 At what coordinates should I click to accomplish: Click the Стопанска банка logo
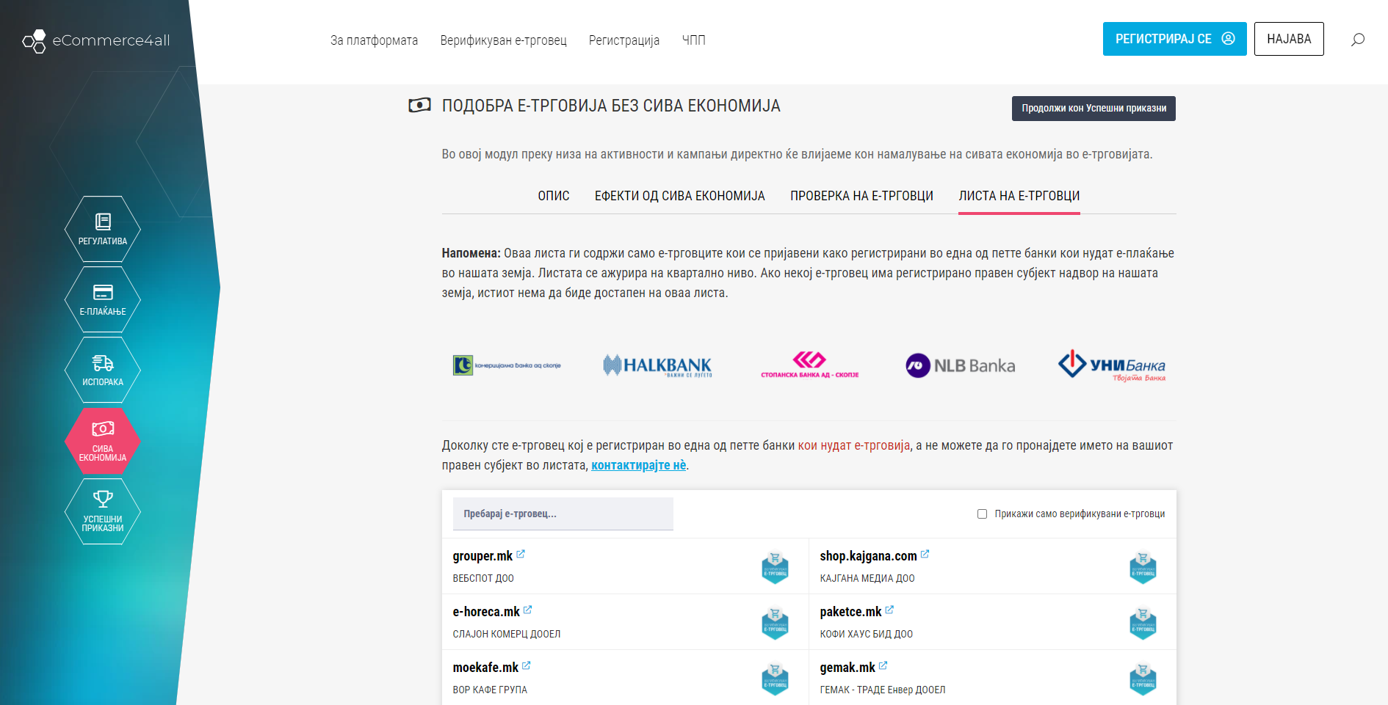pos(809,365)
